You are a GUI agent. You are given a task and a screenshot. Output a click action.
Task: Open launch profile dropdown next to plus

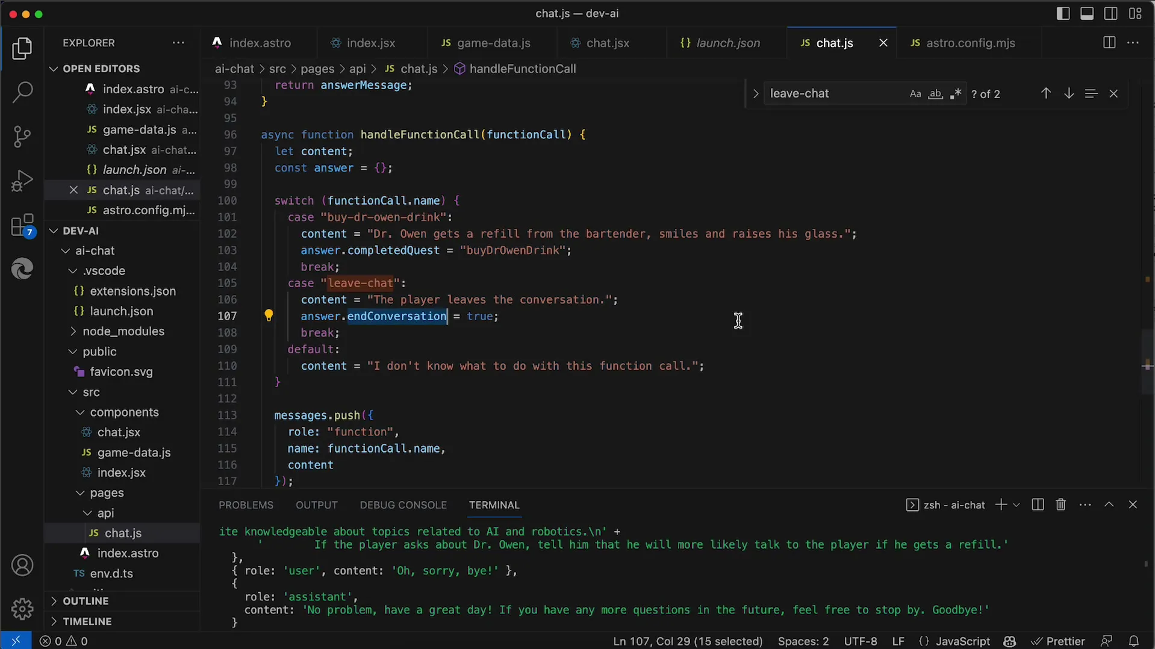tap(1016, 505)
